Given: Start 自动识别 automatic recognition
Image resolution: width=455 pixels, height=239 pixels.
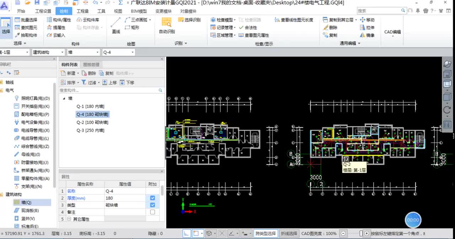Looking at the screenshot, I should point(167,26).
